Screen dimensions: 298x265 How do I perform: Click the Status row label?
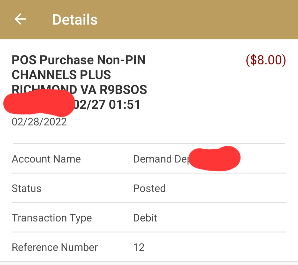click(x=26, y=188)
